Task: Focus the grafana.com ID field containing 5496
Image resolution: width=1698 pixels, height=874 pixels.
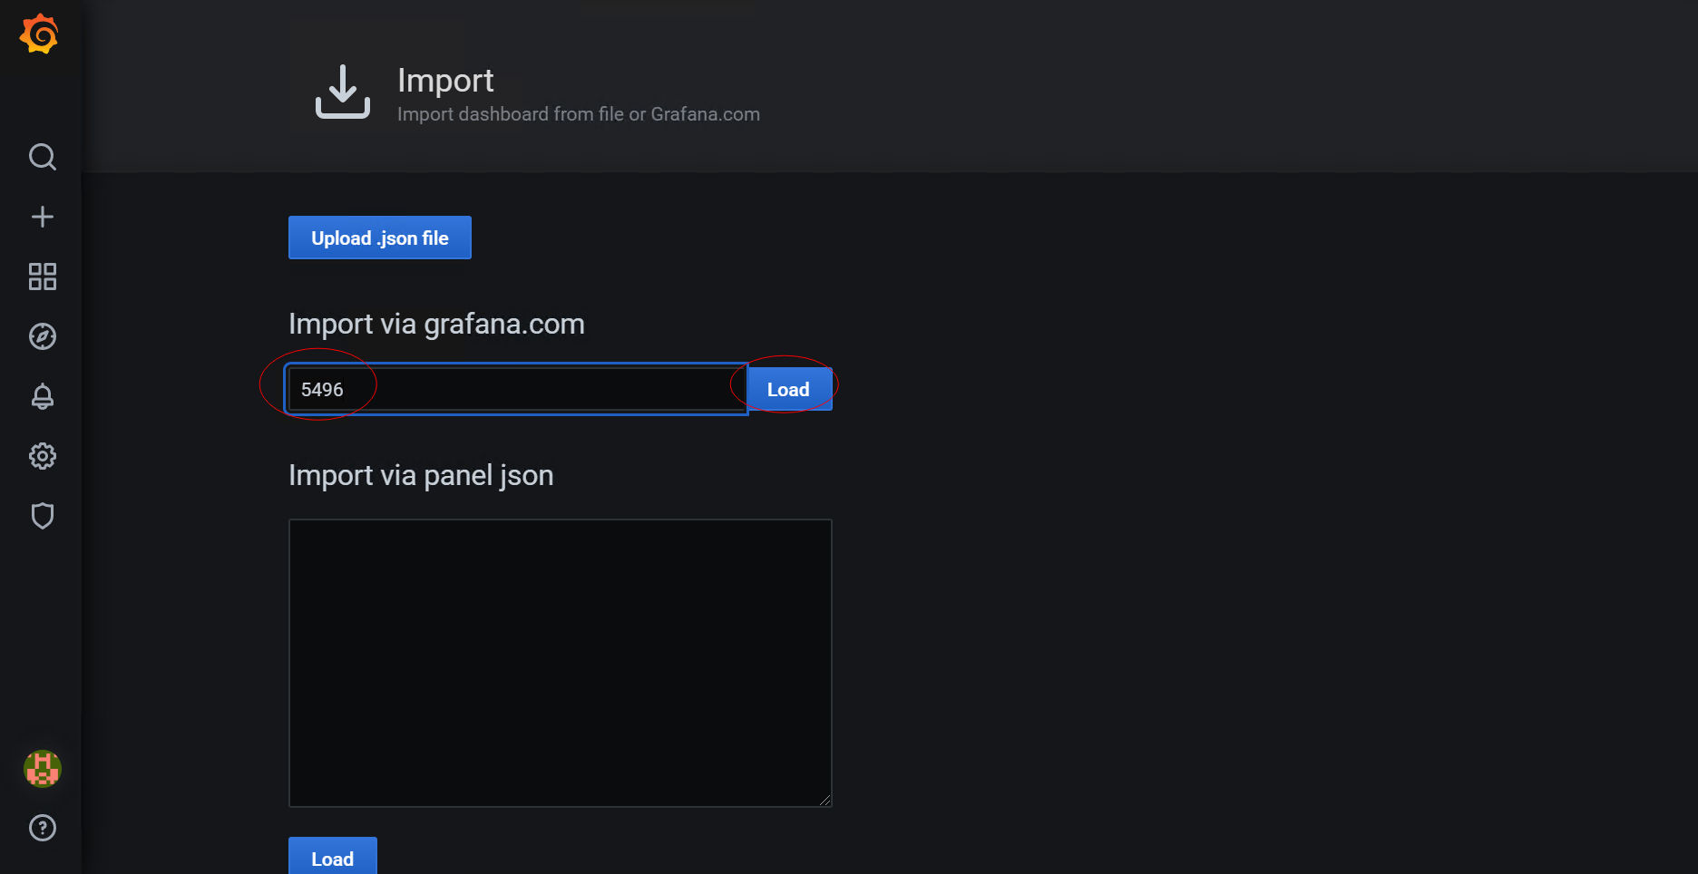Action: click(517, 390)
